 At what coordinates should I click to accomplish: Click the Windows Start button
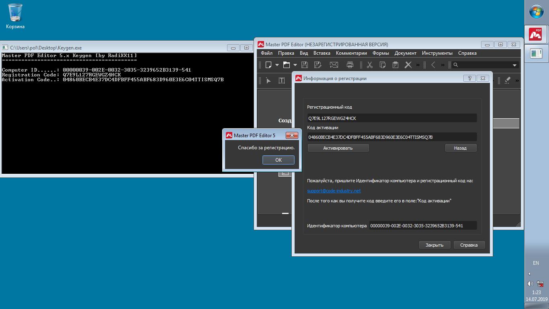point(537,12)
